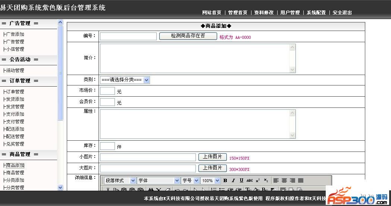
Task: Open 配送添加 sidebar link
Action: click(x=15, y=129)
